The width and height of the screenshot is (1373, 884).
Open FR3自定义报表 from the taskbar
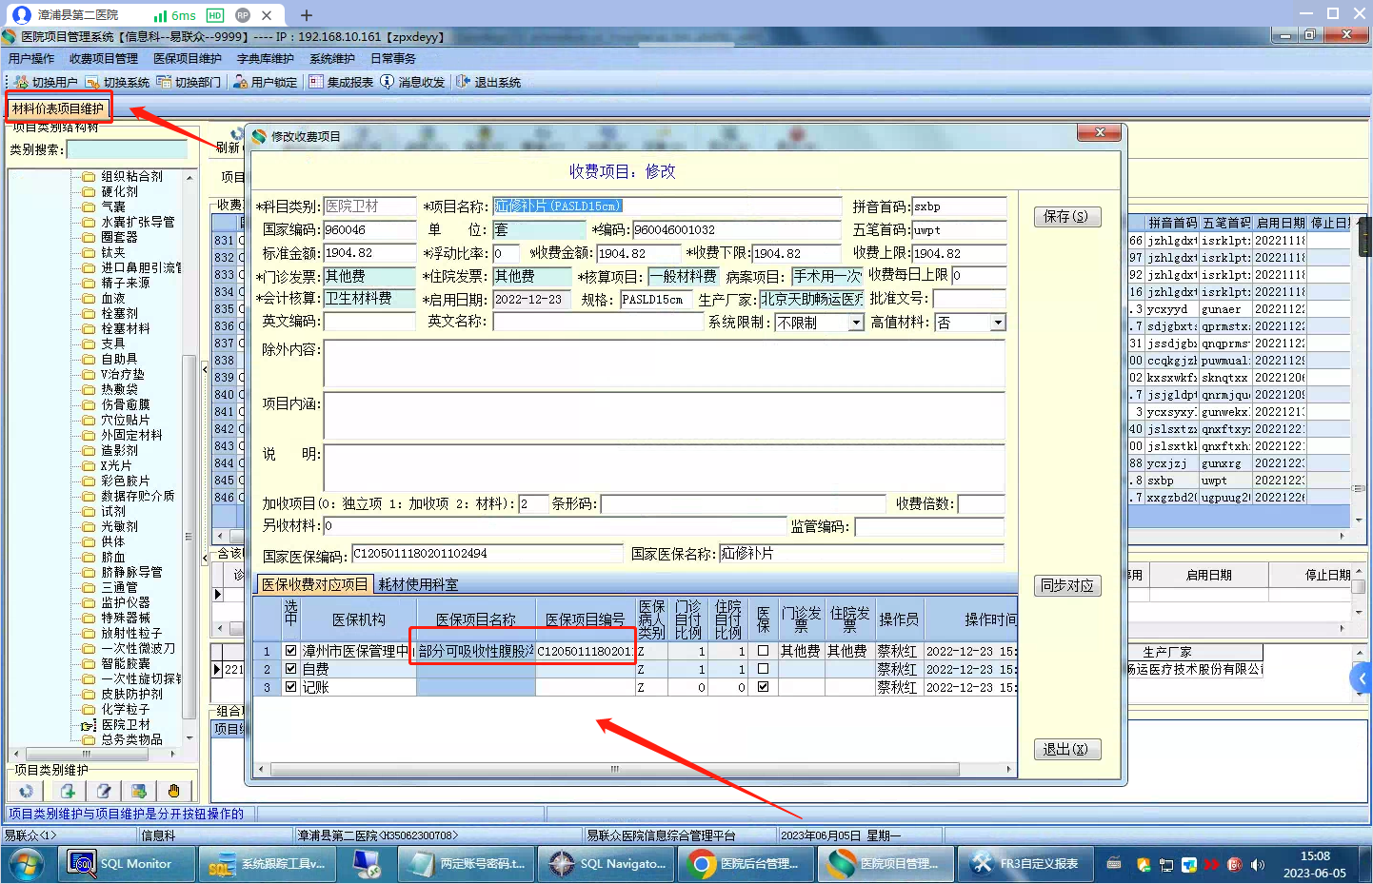[x=1025, y=864]
